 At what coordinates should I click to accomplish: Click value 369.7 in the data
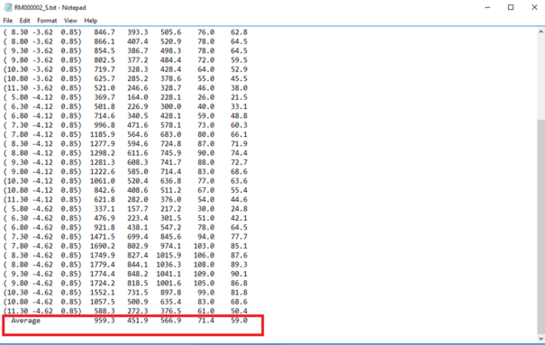(104, 97)
